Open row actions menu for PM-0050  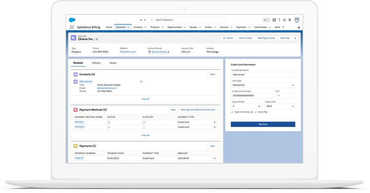(215, 127)
